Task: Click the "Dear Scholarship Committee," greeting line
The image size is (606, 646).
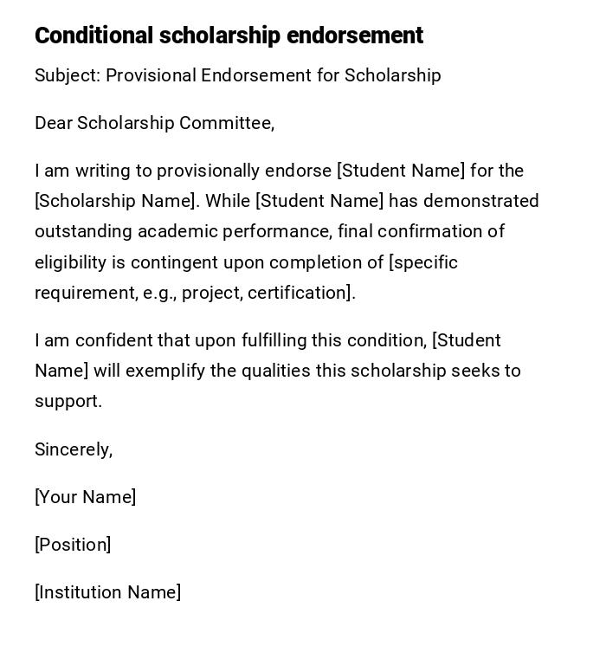Action: [154, 123]
